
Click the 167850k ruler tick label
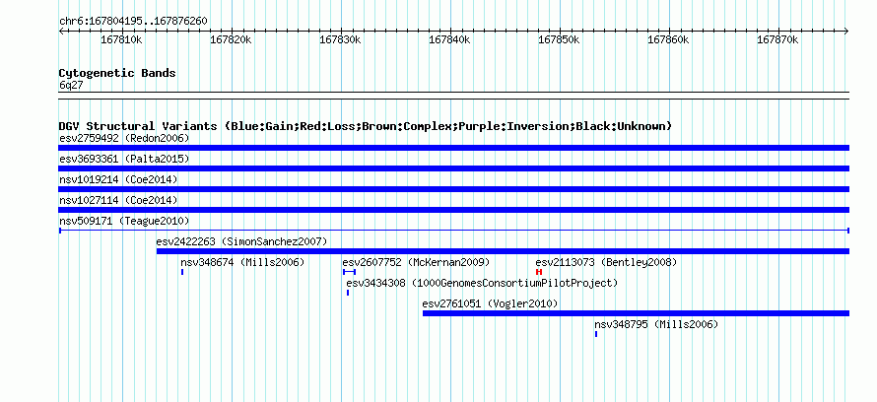tap(559, 40)
